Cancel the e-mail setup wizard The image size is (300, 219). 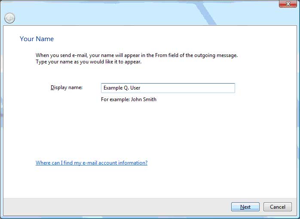pyautogui.click(x=277, y=207)
